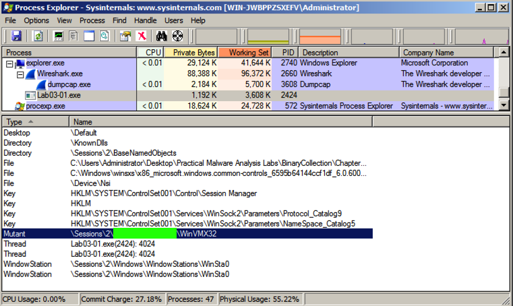This screenshot has width=513, height=306.
Task: Open the Handle menu
Action: coord(145,20)
